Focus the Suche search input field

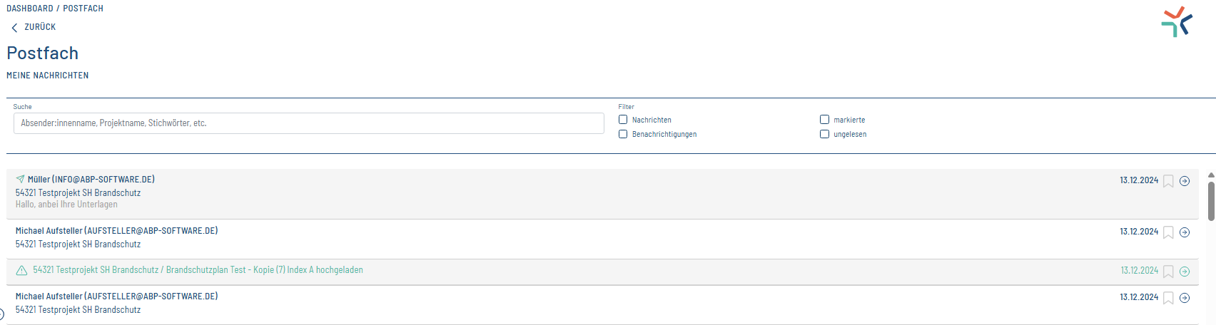pyautogui.click(x=308, y=123)
